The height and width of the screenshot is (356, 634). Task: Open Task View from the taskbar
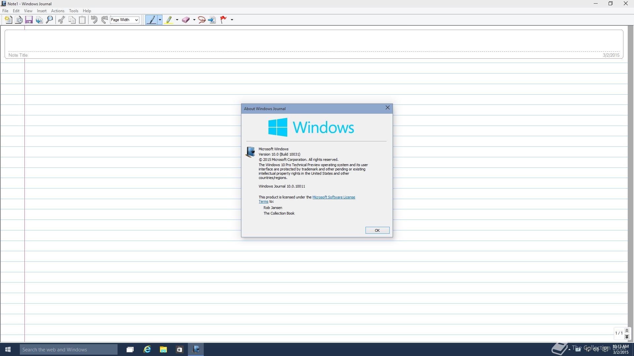(x=130, y=349)
